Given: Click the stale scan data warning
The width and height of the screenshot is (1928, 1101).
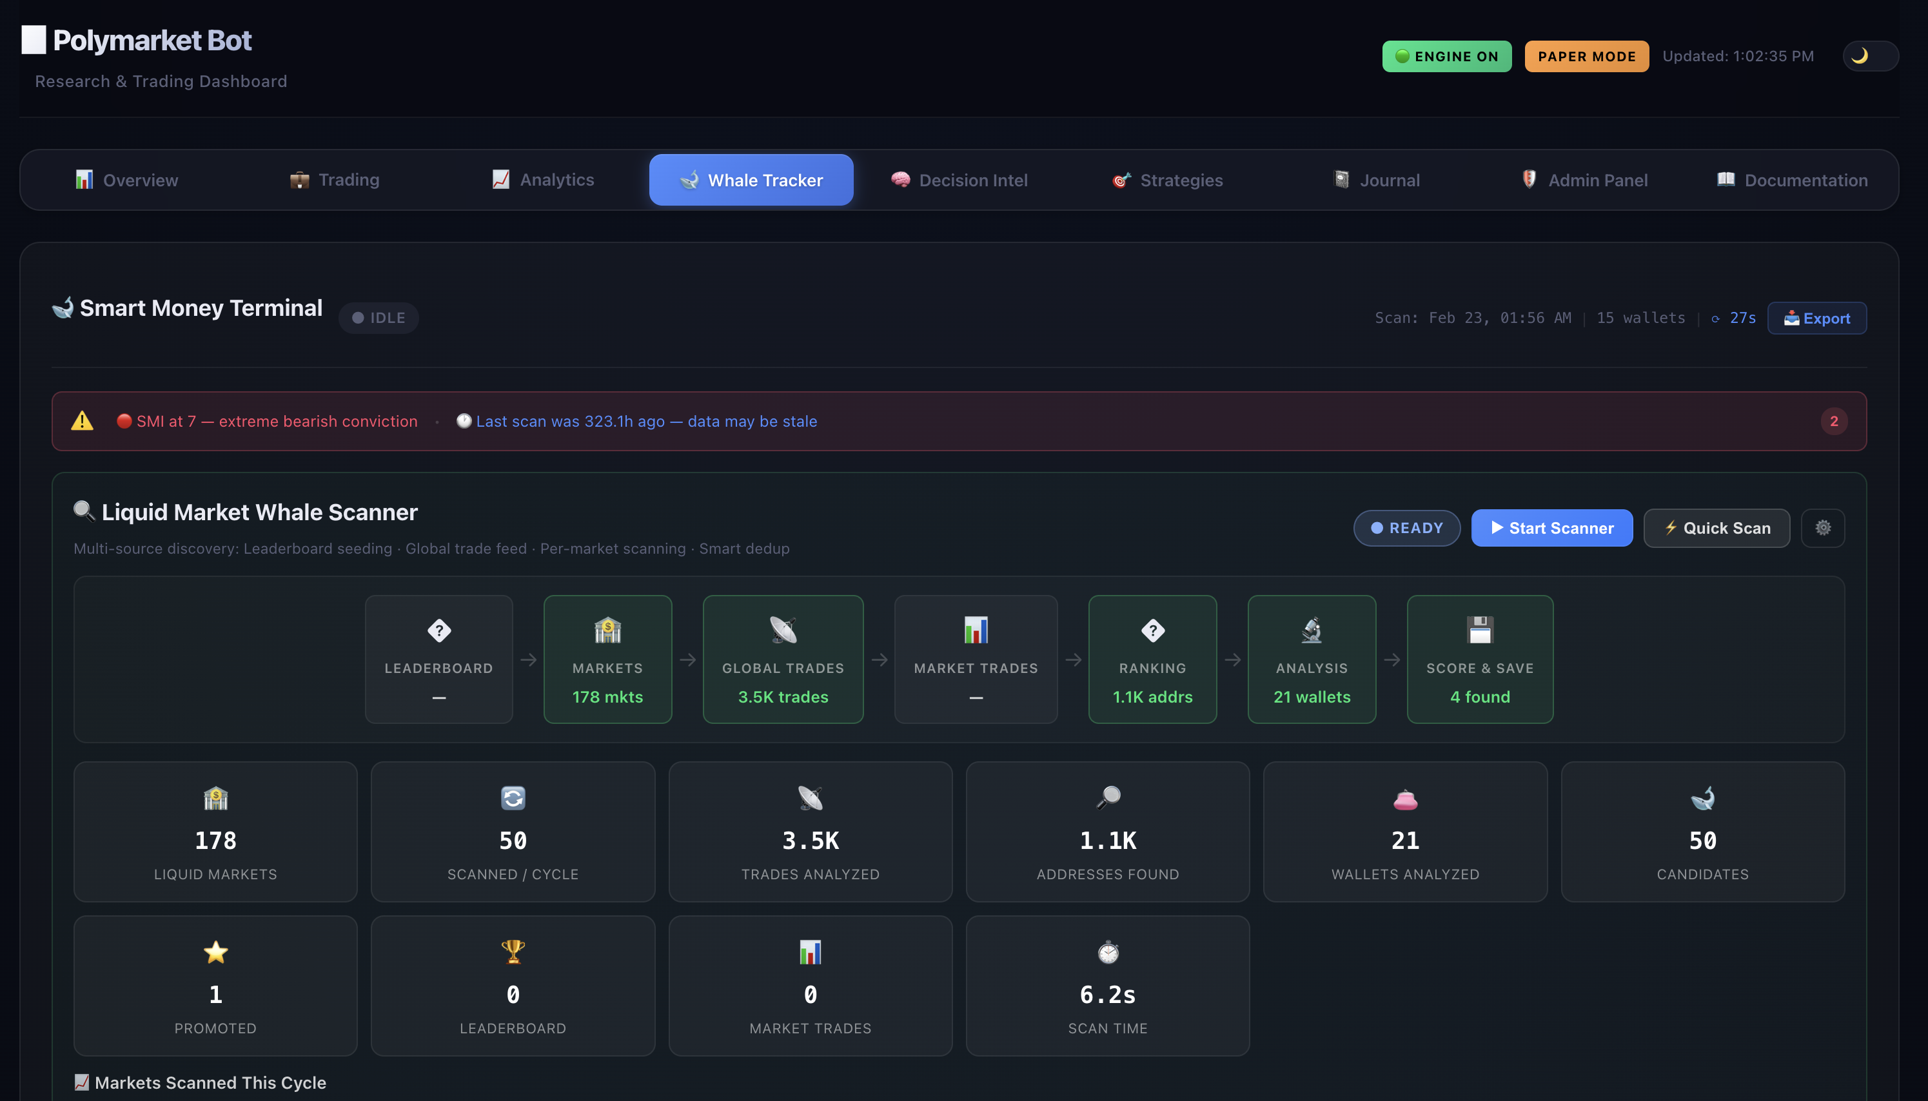Looking at the screenshot, I should 637,421.
